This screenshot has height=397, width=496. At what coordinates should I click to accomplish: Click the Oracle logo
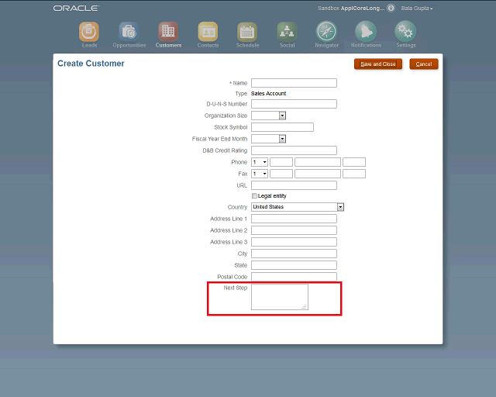point(76,9)
